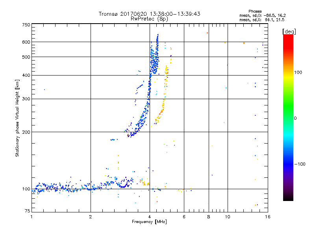Select the 'mean, sd,X: 96.1, 21.5' text
Screen dimensions: 315x236
[262, 20]
